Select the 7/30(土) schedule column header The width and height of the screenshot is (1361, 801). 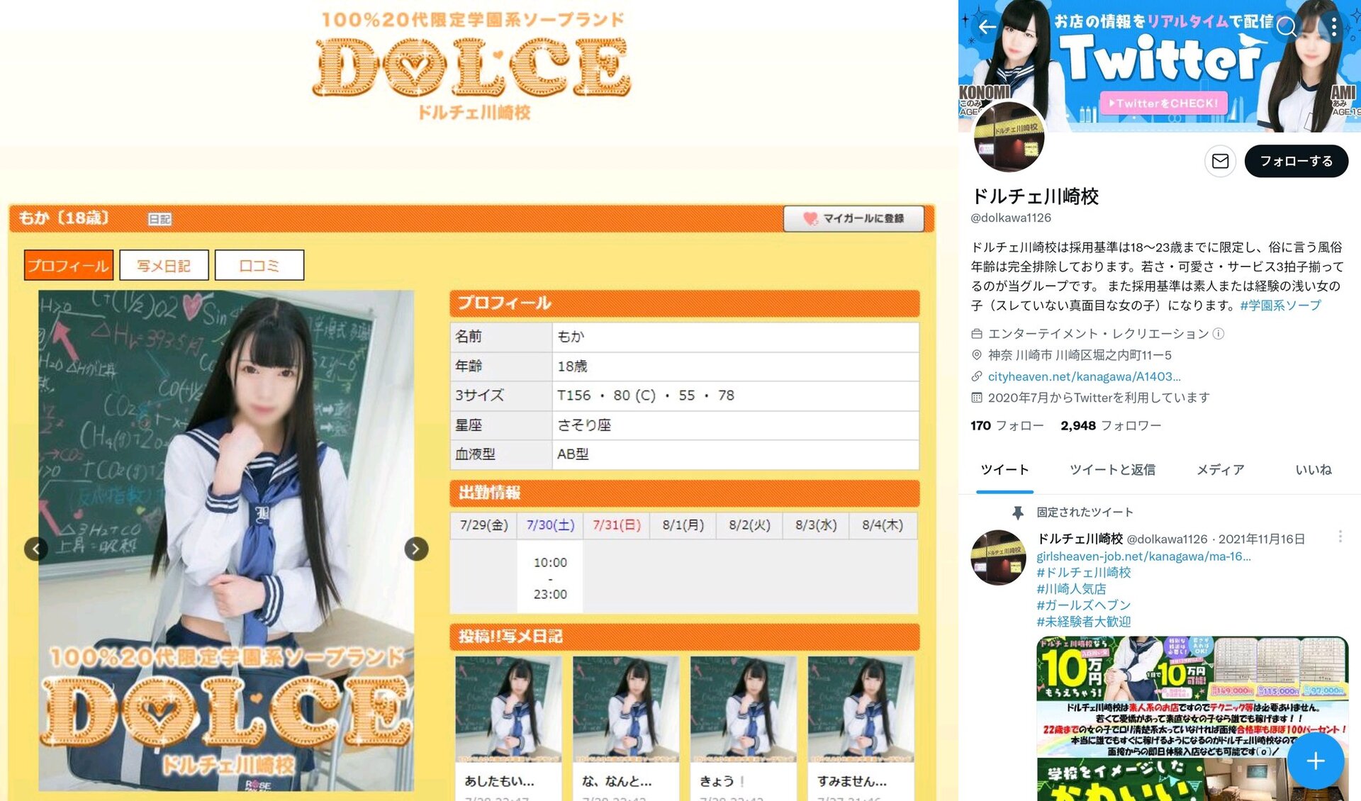point(550,525)
